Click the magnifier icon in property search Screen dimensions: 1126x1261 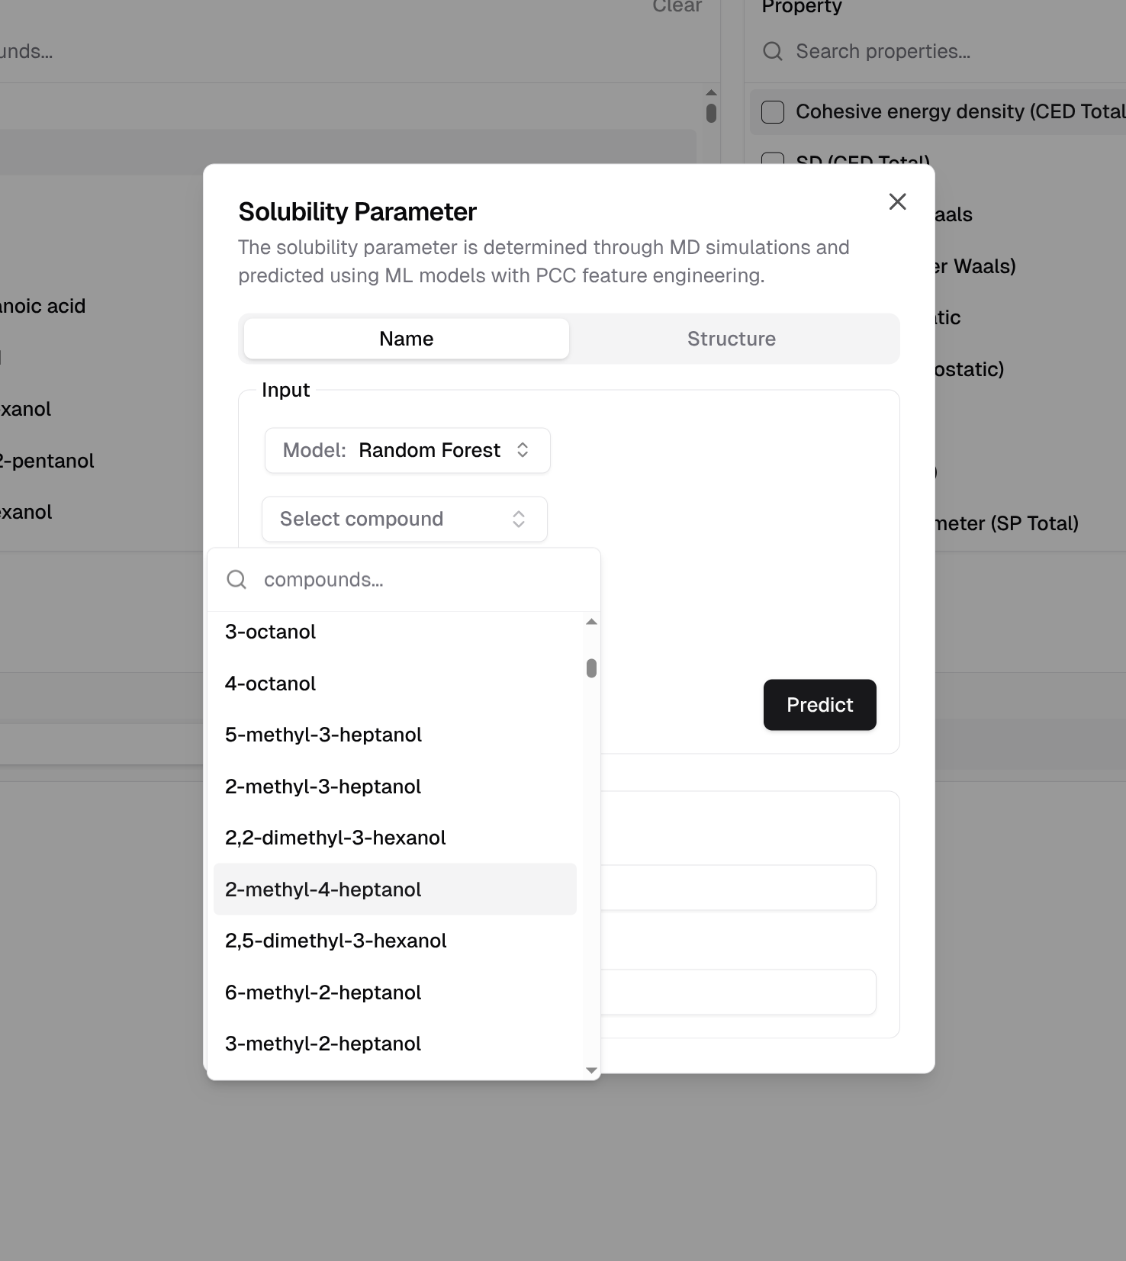pos(773,51)
